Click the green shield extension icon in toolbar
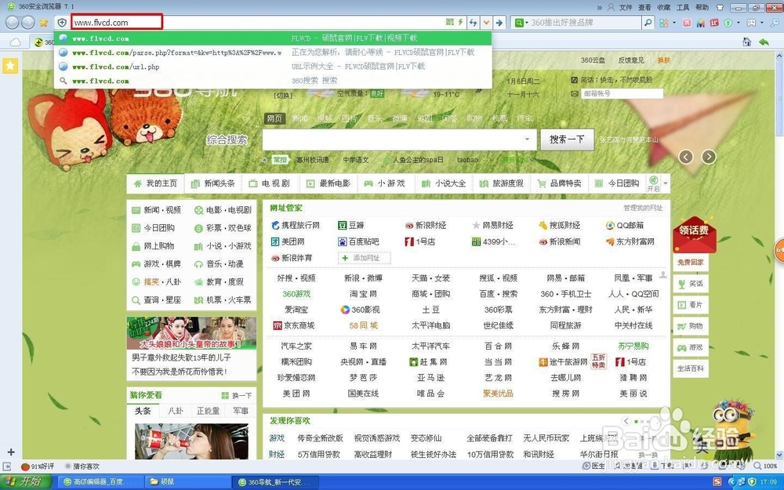Viewport: 784px width, 490px height. tap(728, 23)
